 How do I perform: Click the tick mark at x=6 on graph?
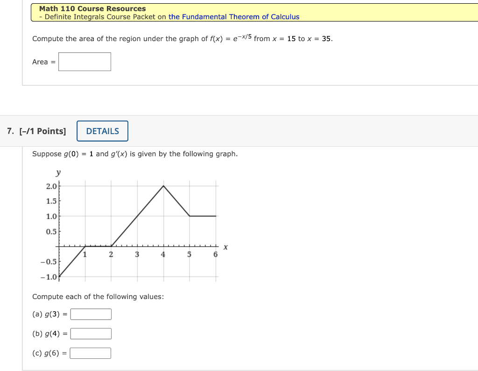215,247
